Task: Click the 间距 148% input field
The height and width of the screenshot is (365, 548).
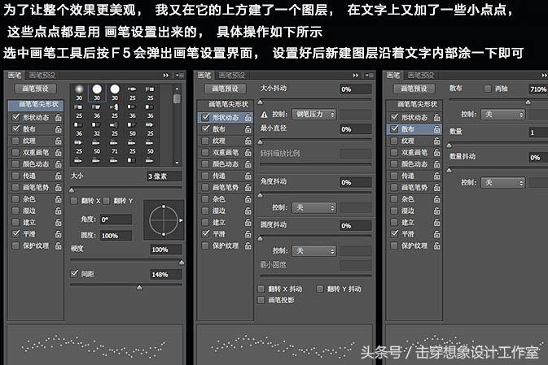Action: [166, 275]
